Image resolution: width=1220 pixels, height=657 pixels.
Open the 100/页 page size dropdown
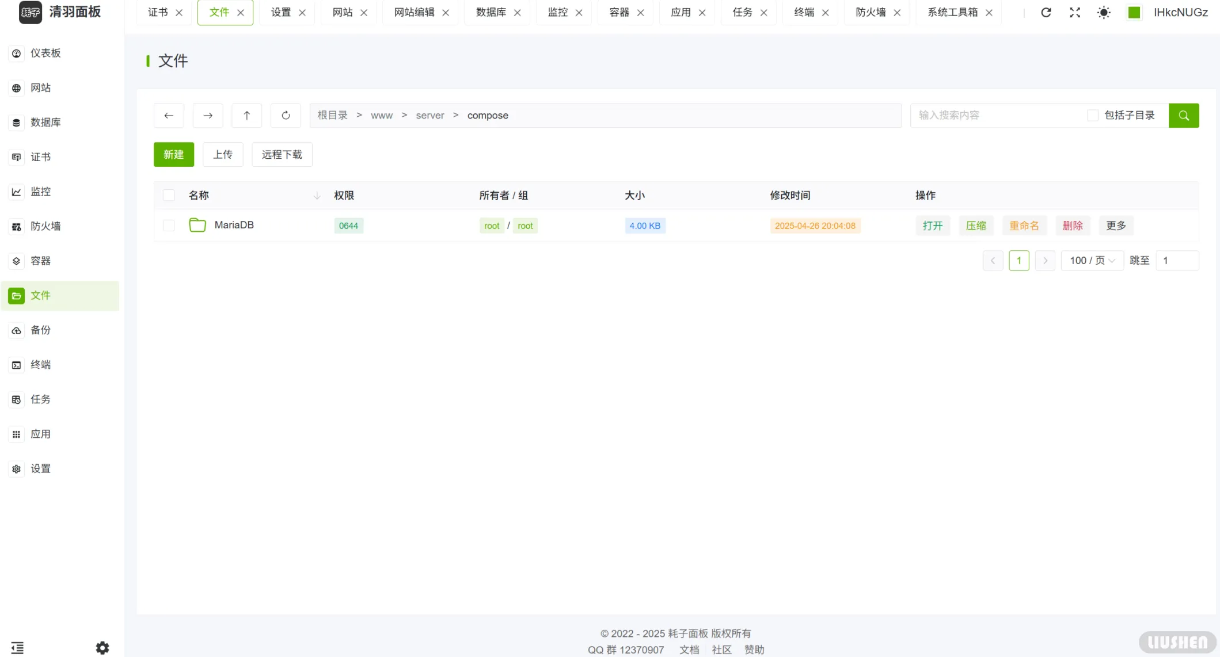(1092, 260)
